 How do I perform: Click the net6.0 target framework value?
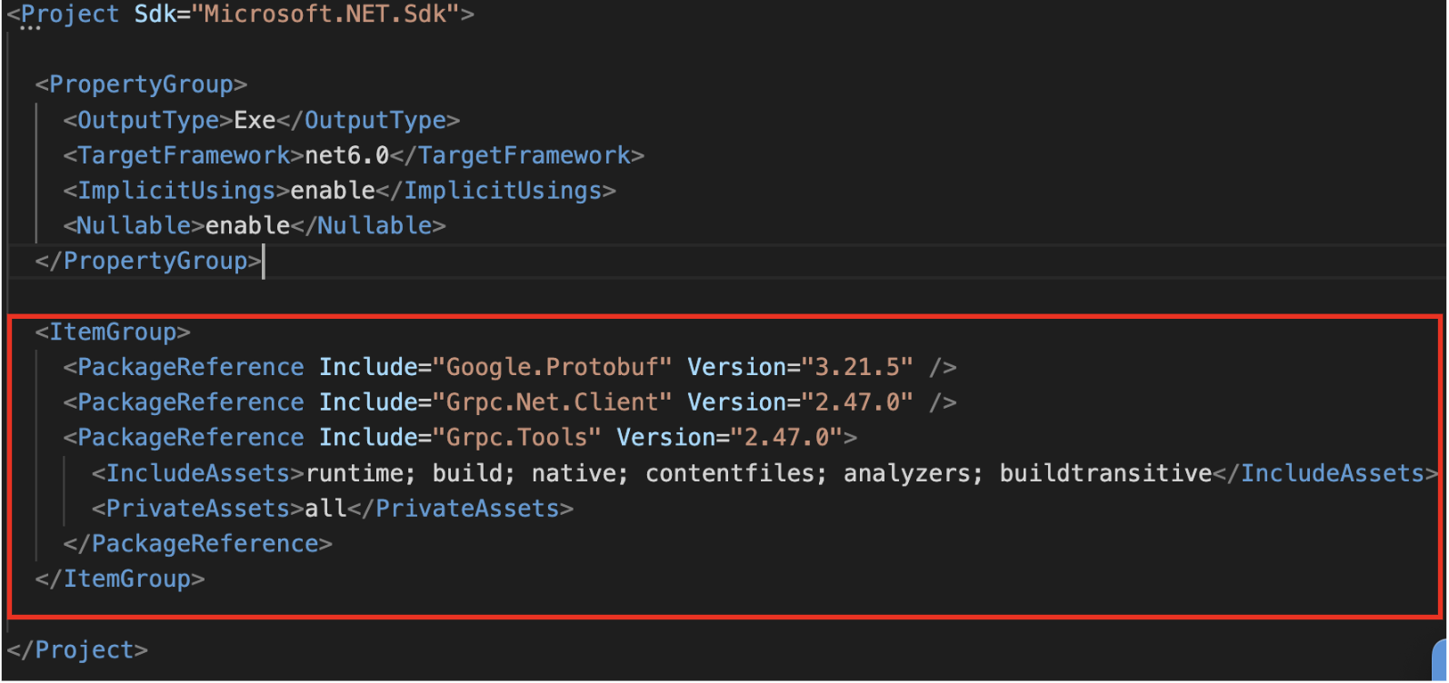346,155
